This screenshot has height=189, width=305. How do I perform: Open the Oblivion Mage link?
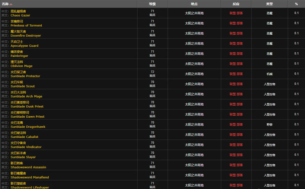(x=22, y=66)
